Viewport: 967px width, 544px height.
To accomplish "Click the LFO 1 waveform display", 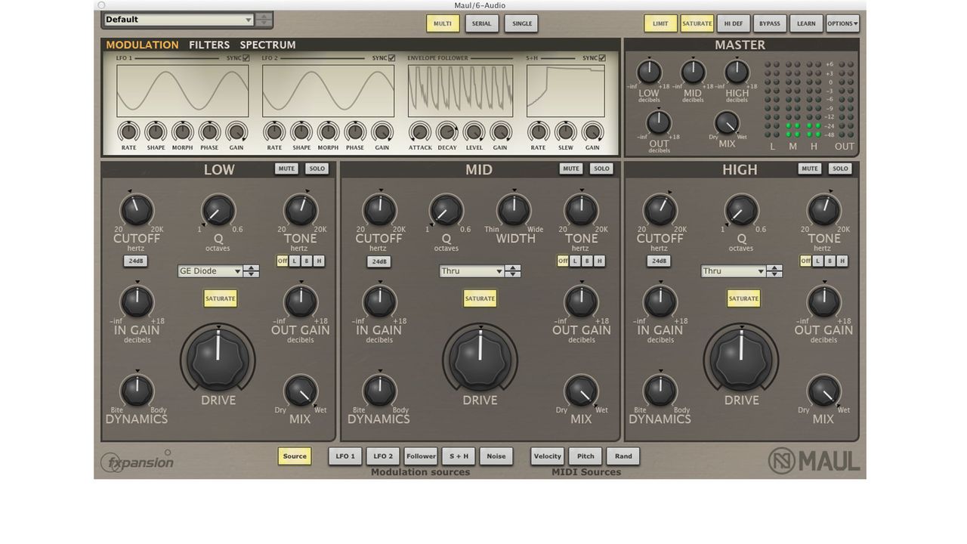I will (x=183, y=91).
